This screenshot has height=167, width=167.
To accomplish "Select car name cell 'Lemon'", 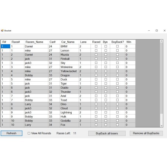I will (69, 51).
